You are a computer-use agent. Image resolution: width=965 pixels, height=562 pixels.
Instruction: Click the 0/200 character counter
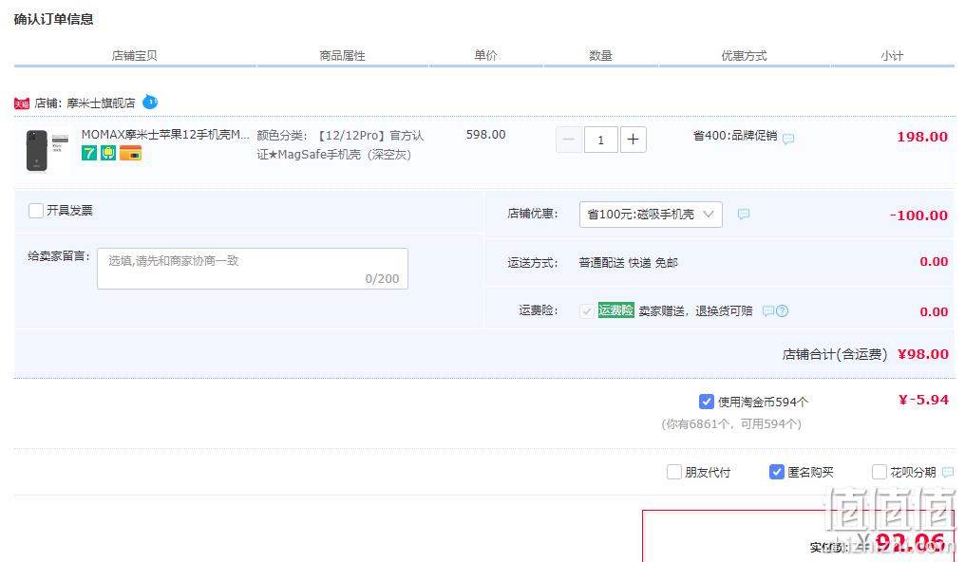(x=382, y=278)
